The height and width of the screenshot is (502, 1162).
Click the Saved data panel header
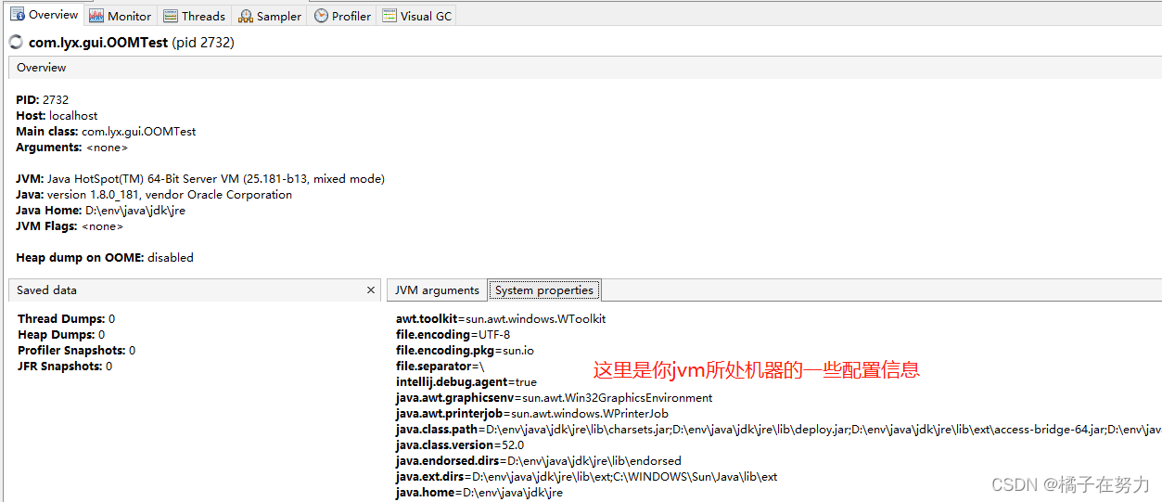pyautogui.click(x=194, y=290)
